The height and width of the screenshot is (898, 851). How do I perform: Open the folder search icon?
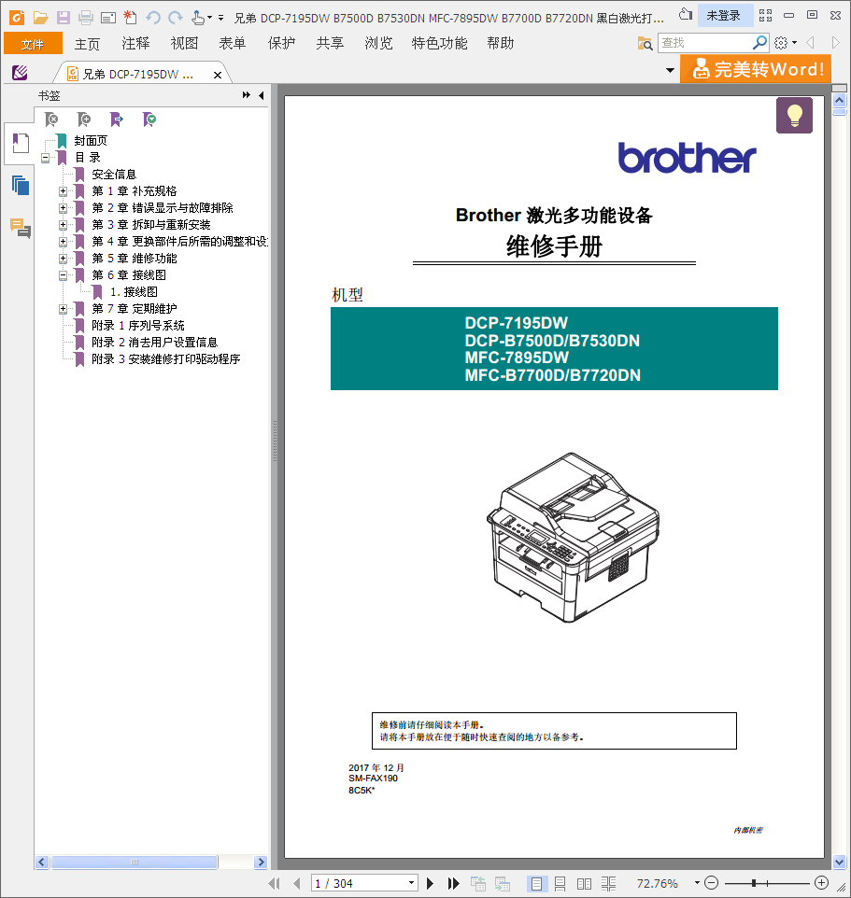pyautogui.click(x=645, y=43)
